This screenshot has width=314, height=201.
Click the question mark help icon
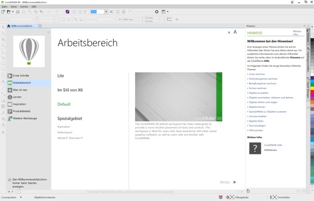point(255,148)
